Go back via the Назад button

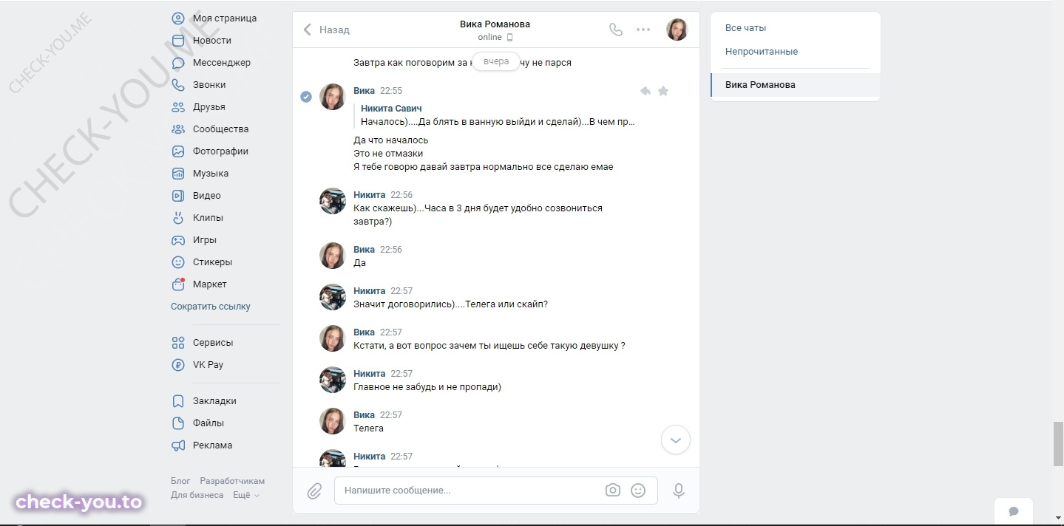[326, 30]
